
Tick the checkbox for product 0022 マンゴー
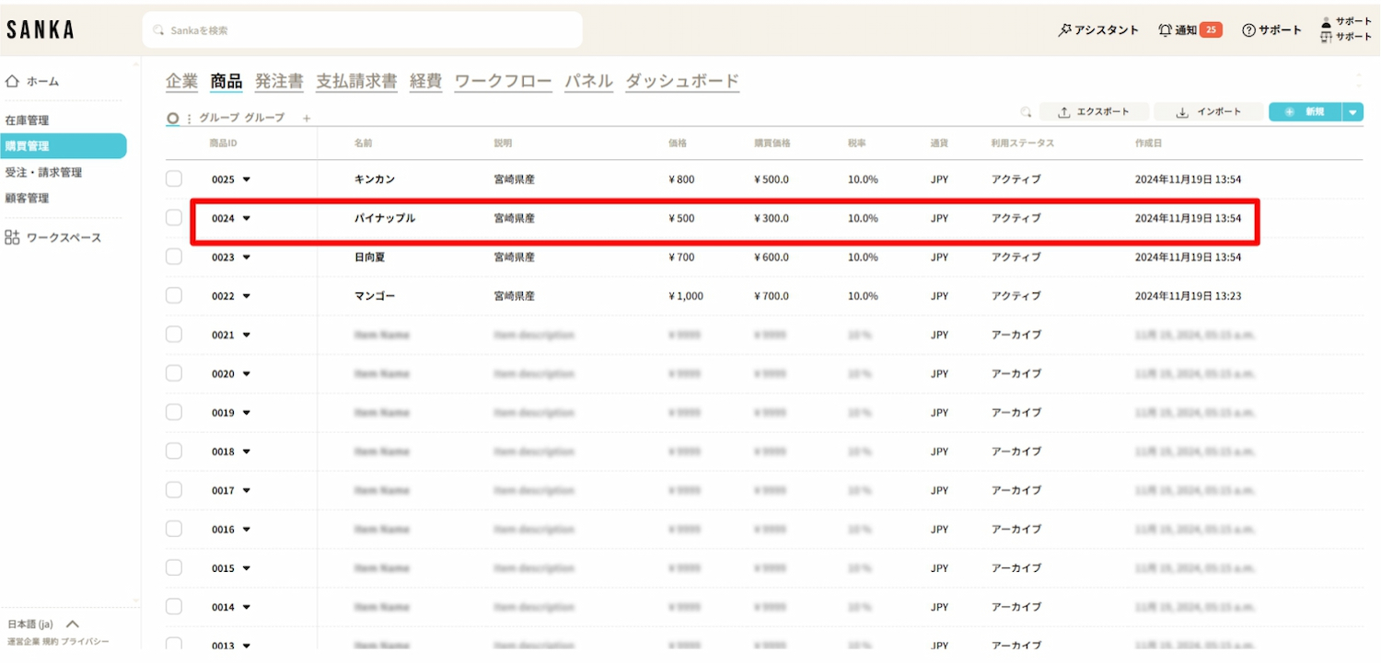click(174, 296)
